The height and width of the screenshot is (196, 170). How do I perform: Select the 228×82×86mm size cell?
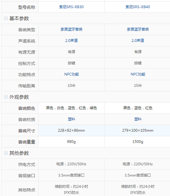[71, 130]
